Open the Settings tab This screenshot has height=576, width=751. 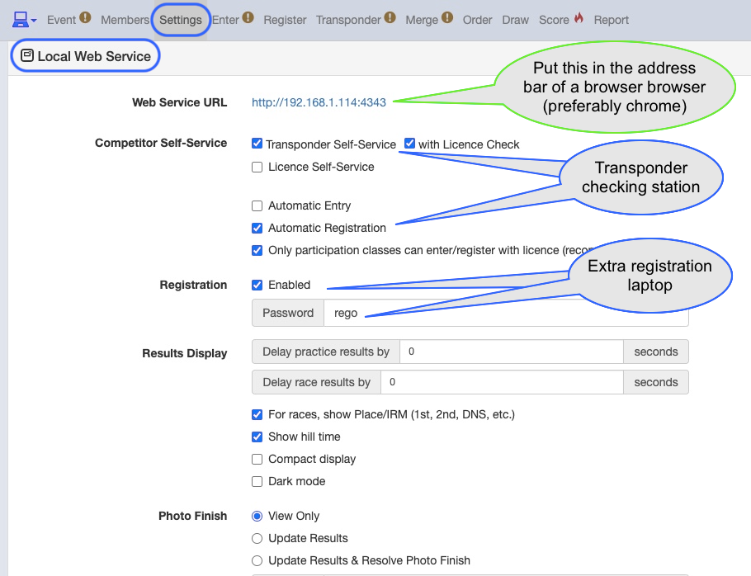pos(181,20)
